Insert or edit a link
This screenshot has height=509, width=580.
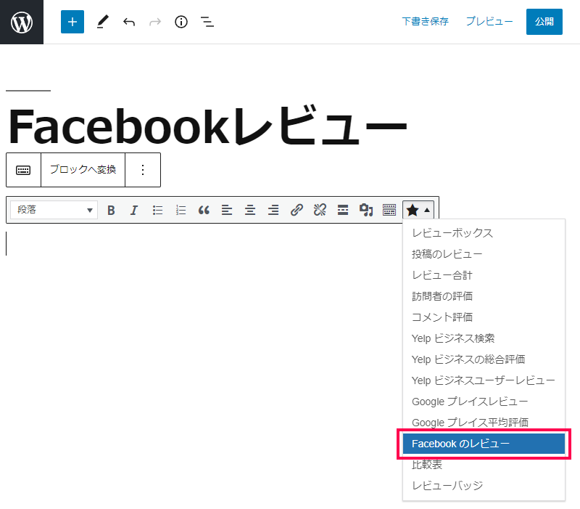tap(297, 210)
